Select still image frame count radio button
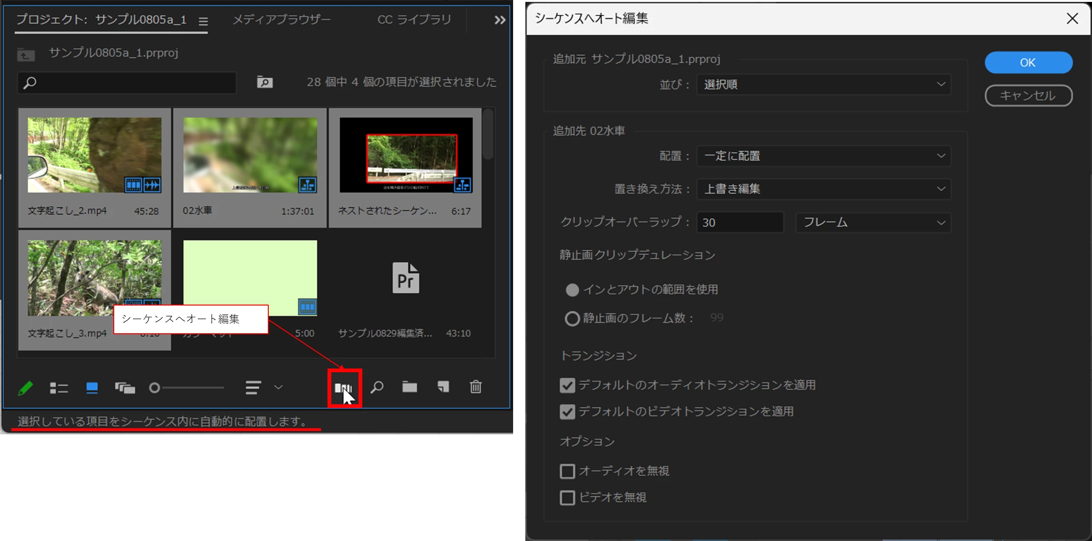Viewport: 1092px width, 541px height. coord(572,319)
